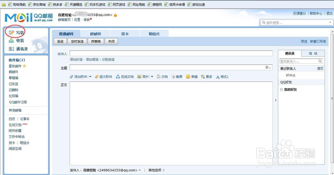Viewport: 334px width, 175px height.
Task: Expand 我的好友 friend group
Action: (281, 90)
